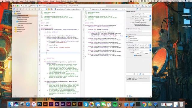This screenshot has height=108, width=192.
Task: Select the Label object in library
Action: pos(138,79)
